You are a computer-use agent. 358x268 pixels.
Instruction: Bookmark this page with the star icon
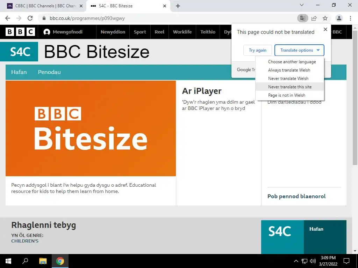coord(325,18)
